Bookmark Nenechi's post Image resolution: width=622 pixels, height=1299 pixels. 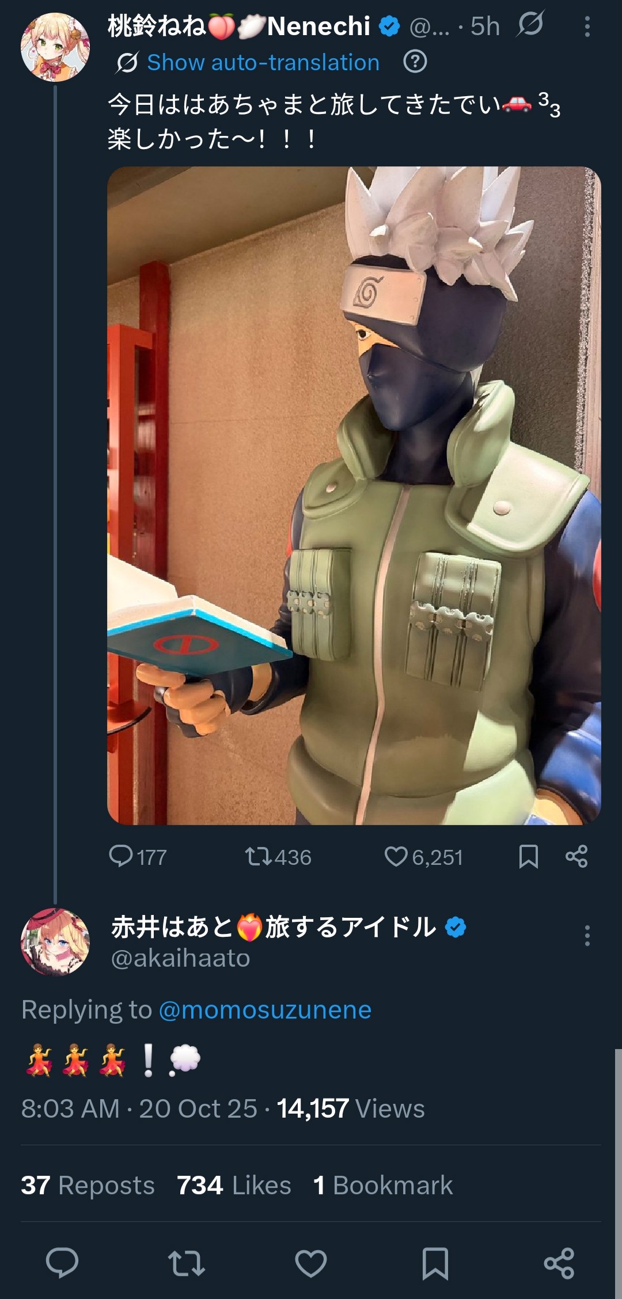point(528,857)
